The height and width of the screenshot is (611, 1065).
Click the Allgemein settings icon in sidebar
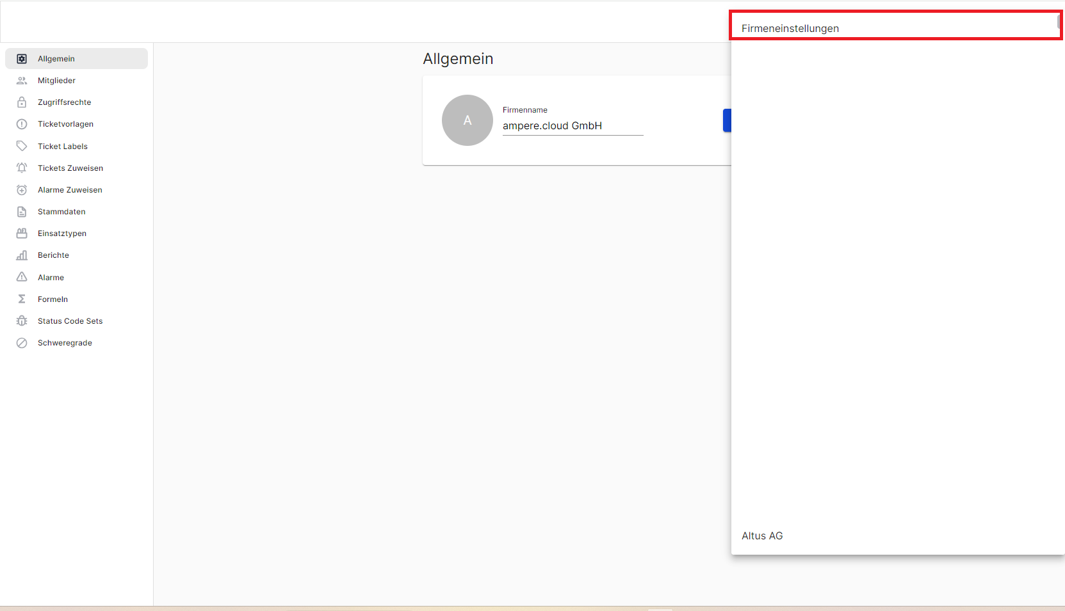point(22,59)
